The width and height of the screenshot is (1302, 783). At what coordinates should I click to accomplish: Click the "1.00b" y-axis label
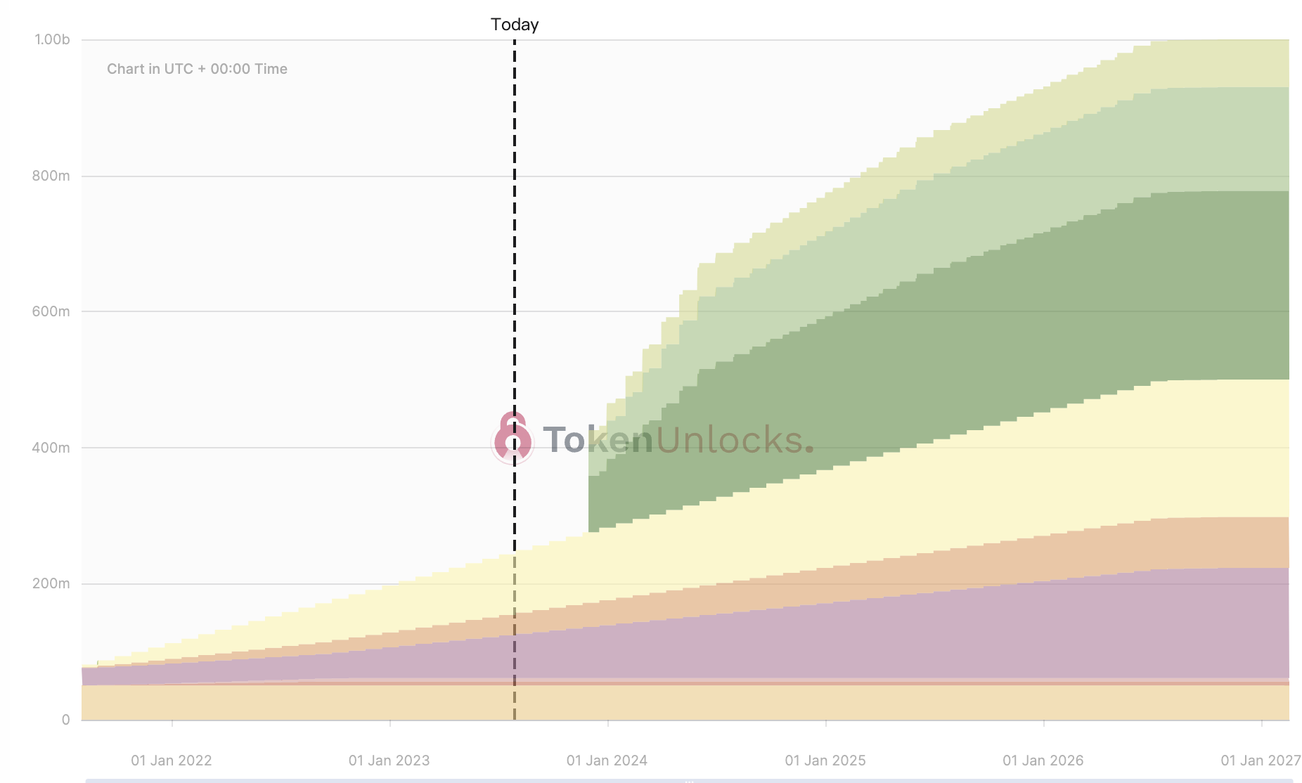click(52, 39)
